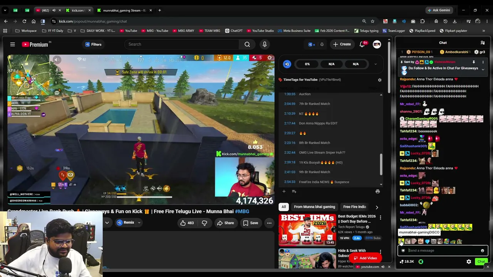
Task: Toggle the vidIQ notification bell in header
Action: [322, 44]
